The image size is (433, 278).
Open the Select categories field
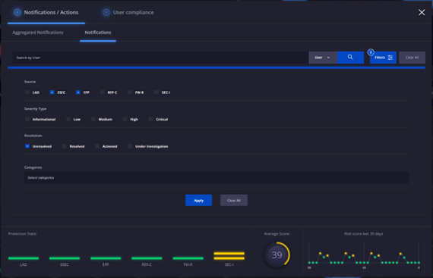pos(216,178)
